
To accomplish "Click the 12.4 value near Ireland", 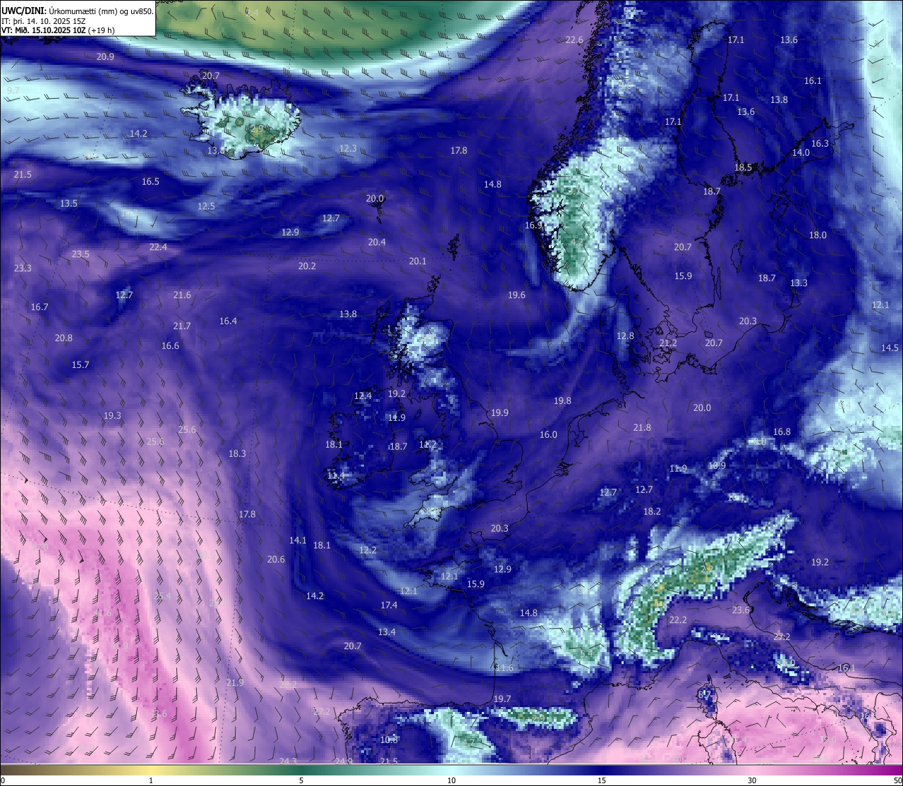I will click(363, 396).
